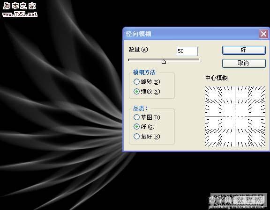Click the 数量 (A) label
The image size is (270, 210).
point(138,50)
